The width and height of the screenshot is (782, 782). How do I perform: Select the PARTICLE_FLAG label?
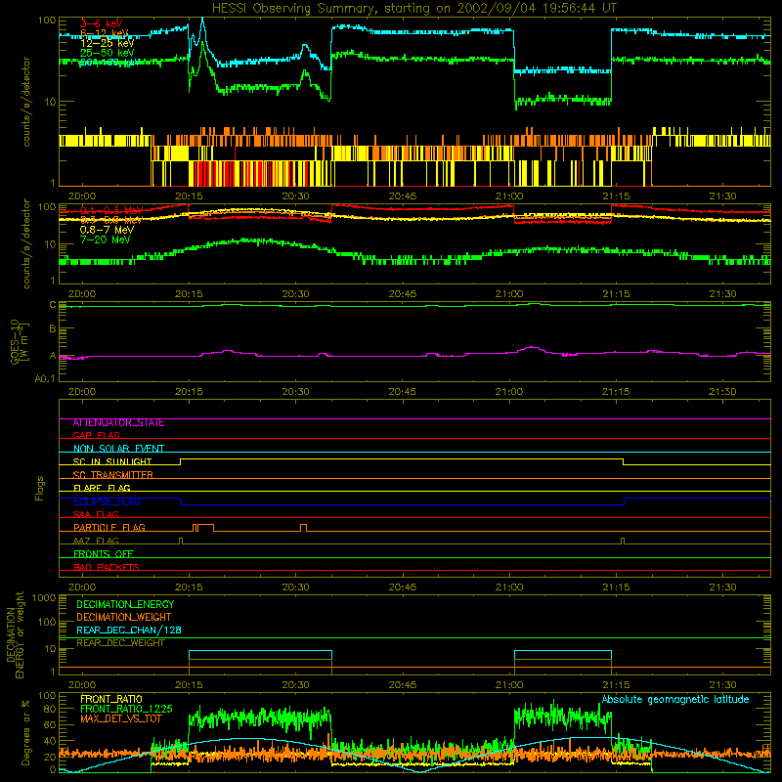coord(109,528)
